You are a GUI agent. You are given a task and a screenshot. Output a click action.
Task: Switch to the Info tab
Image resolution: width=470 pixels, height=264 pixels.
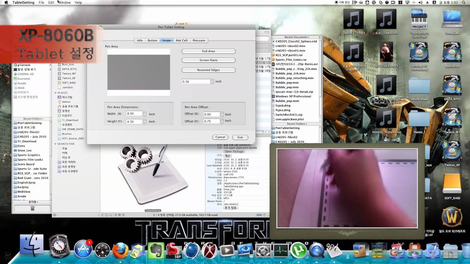140,40
